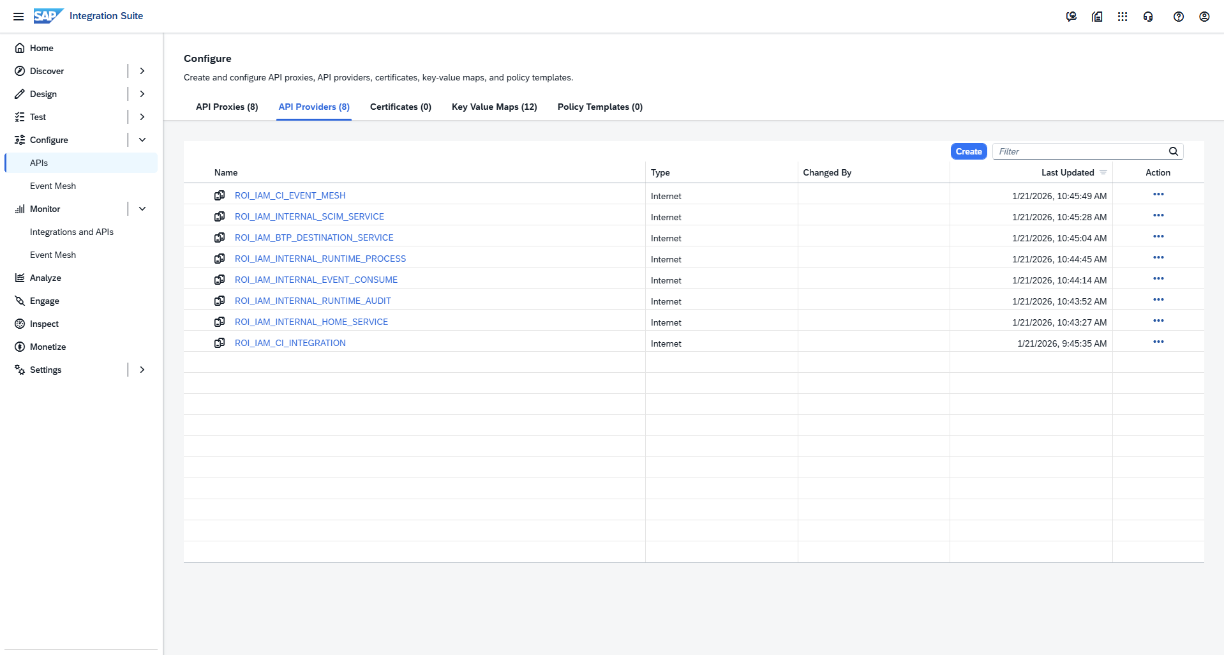Click the action menu for ROI_IAM_CI_INTEGRATION

1158,342
